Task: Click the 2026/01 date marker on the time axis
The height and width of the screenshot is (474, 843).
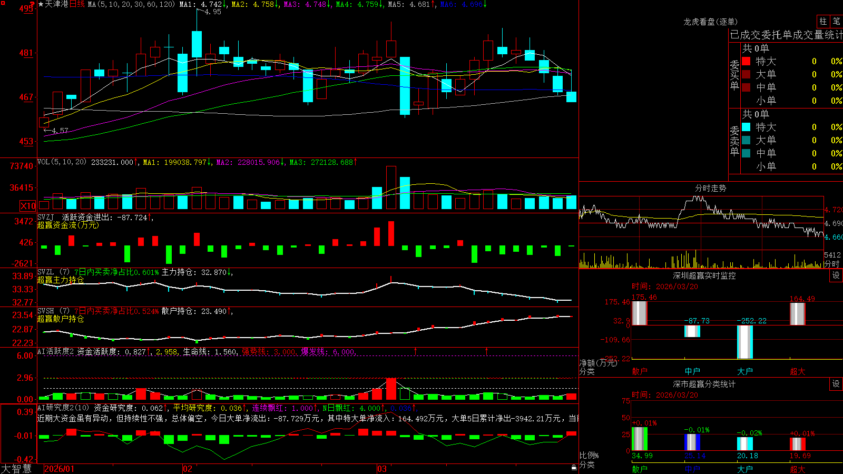Action: tap(60, 469)
